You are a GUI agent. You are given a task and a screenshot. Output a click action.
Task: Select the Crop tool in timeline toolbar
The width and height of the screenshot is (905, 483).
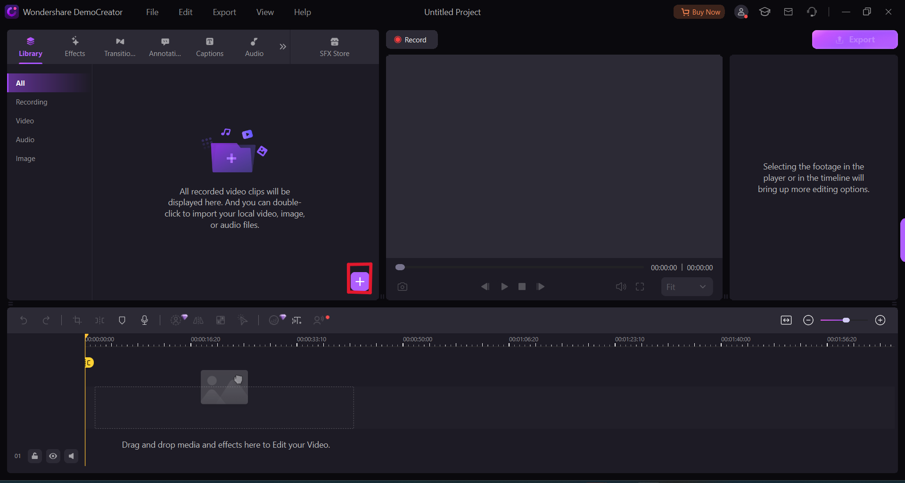pyautogui.click(x=77, y=321)
